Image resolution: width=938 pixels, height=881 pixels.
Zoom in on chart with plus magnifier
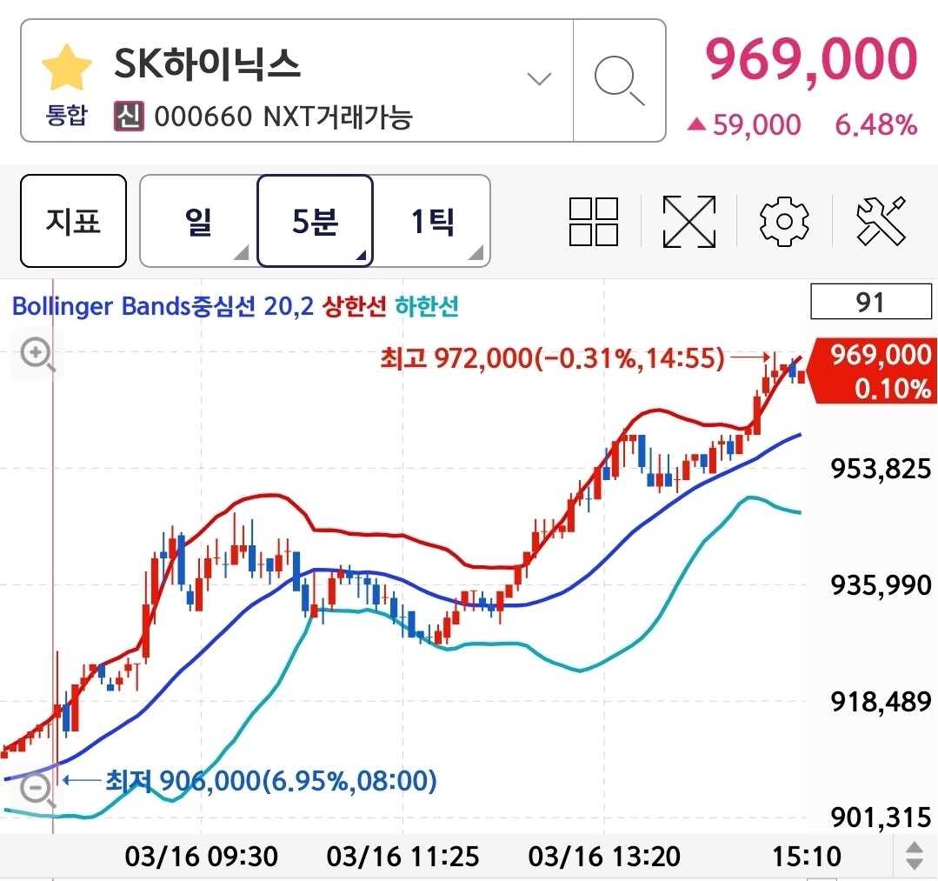37,354
